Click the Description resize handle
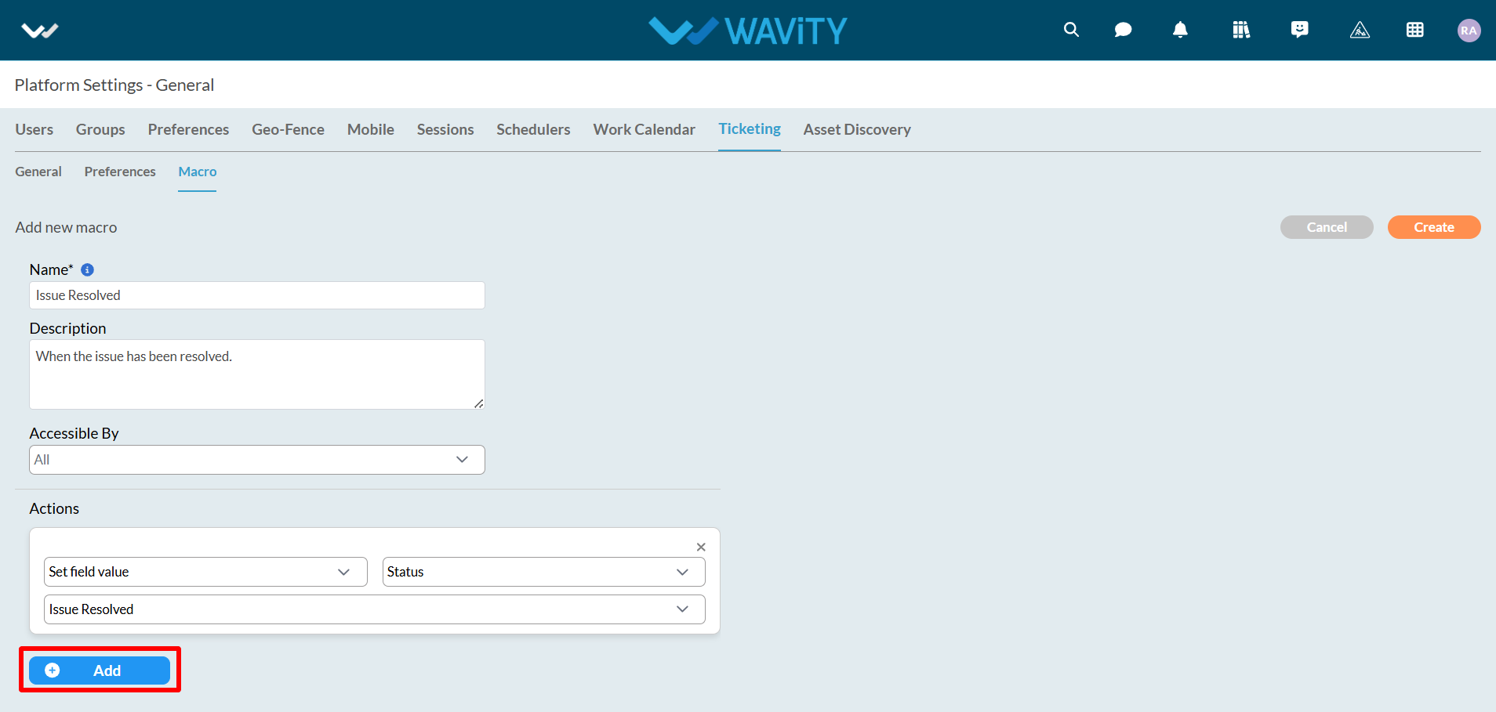This screenshot has height=712, width=1496. 478,403
